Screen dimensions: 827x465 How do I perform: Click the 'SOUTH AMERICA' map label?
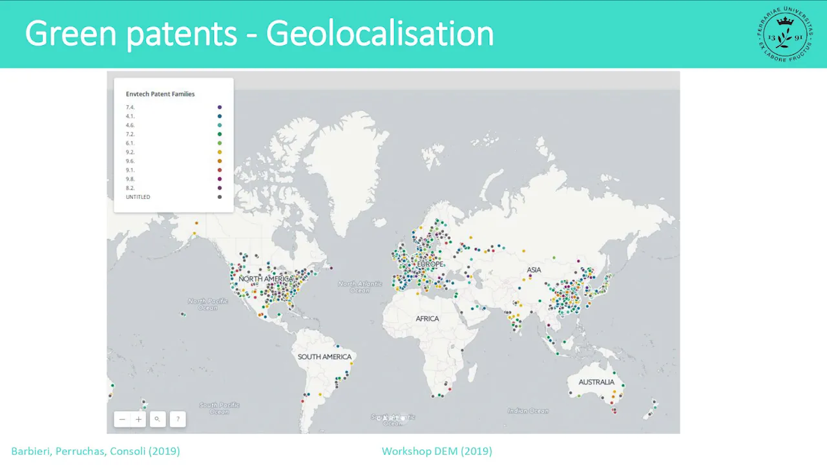click(x=324, y=356)
